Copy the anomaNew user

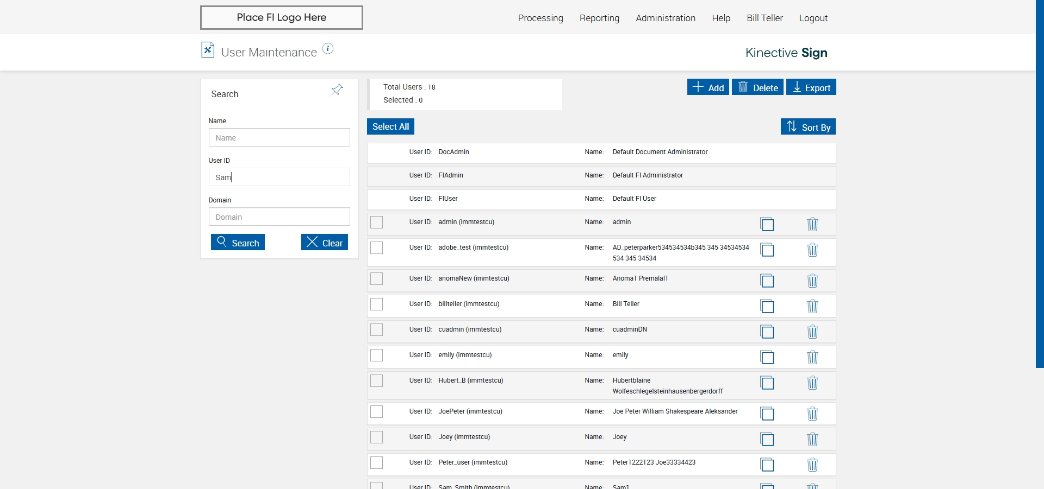click(767, 281)
